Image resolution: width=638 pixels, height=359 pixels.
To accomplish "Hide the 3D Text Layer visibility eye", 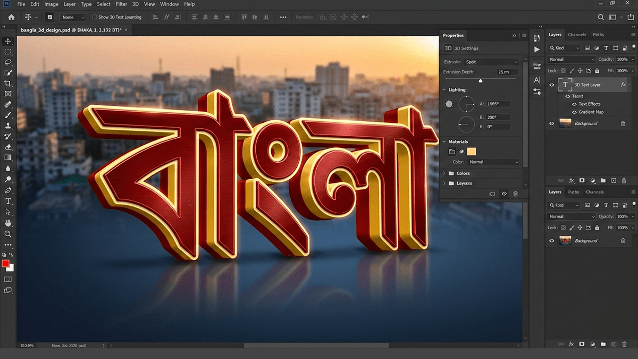I will click(x=551, y=85).
